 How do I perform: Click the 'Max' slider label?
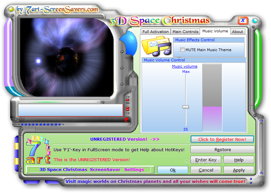click(186, 72)
